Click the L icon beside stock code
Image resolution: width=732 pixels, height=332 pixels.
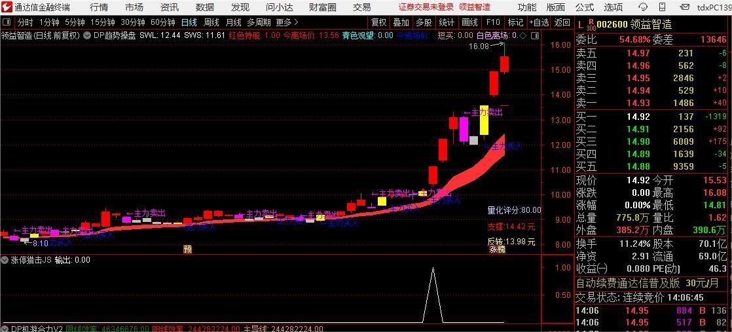[x=580, y=24]
